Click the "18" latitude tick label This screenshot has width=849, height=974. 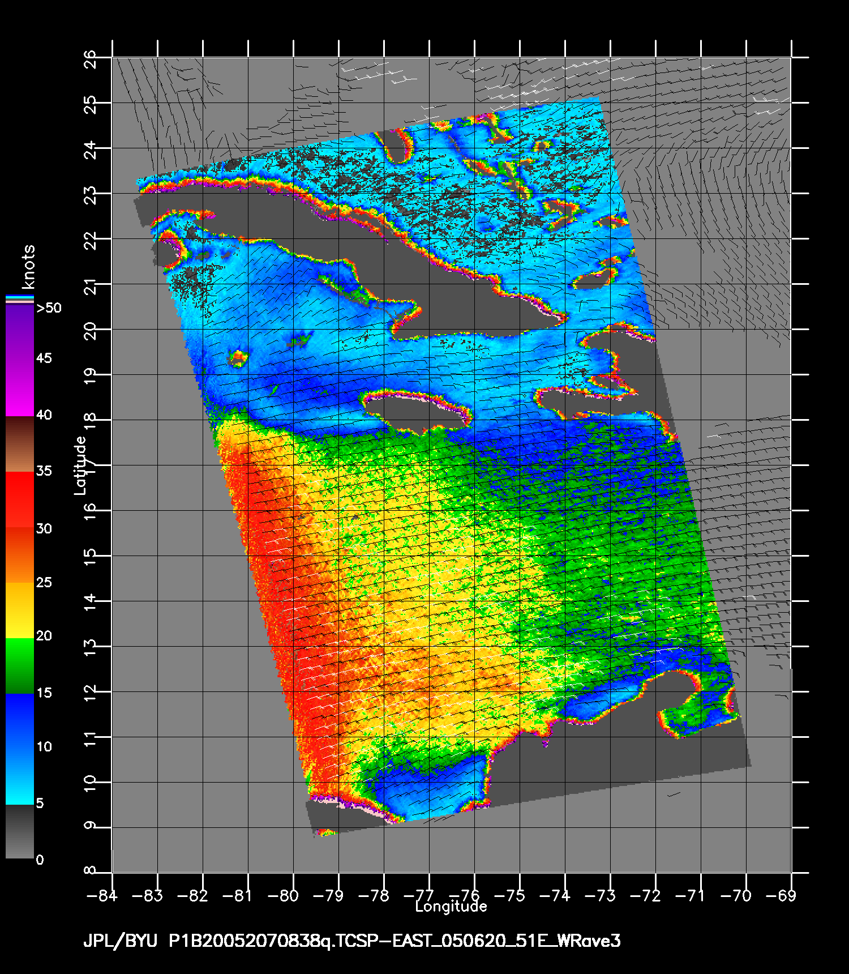[90, 421]
